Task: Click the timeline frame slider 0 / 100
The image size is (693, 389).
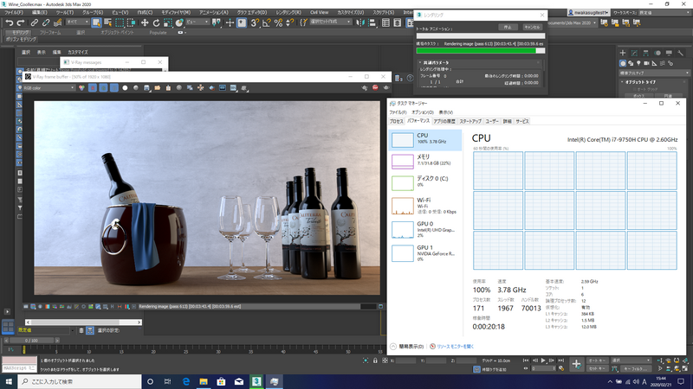Action: point(30,341)
